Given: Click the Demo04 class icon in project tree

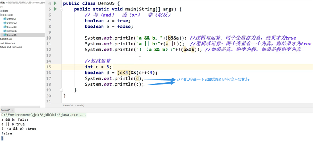Looking at the screenshot, I should click(x=5, y=31).
